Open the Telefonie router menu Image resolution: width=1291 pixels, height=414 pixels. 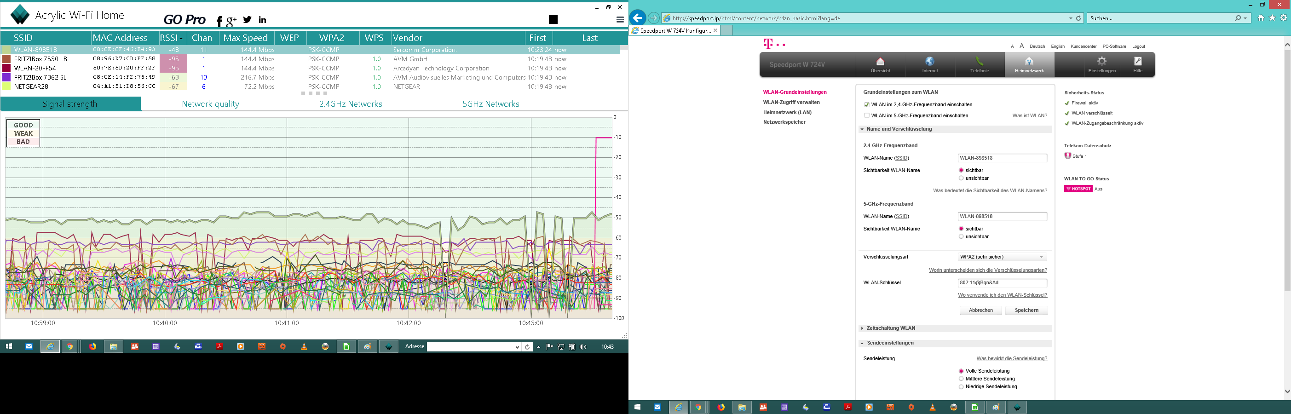(979, 65)
